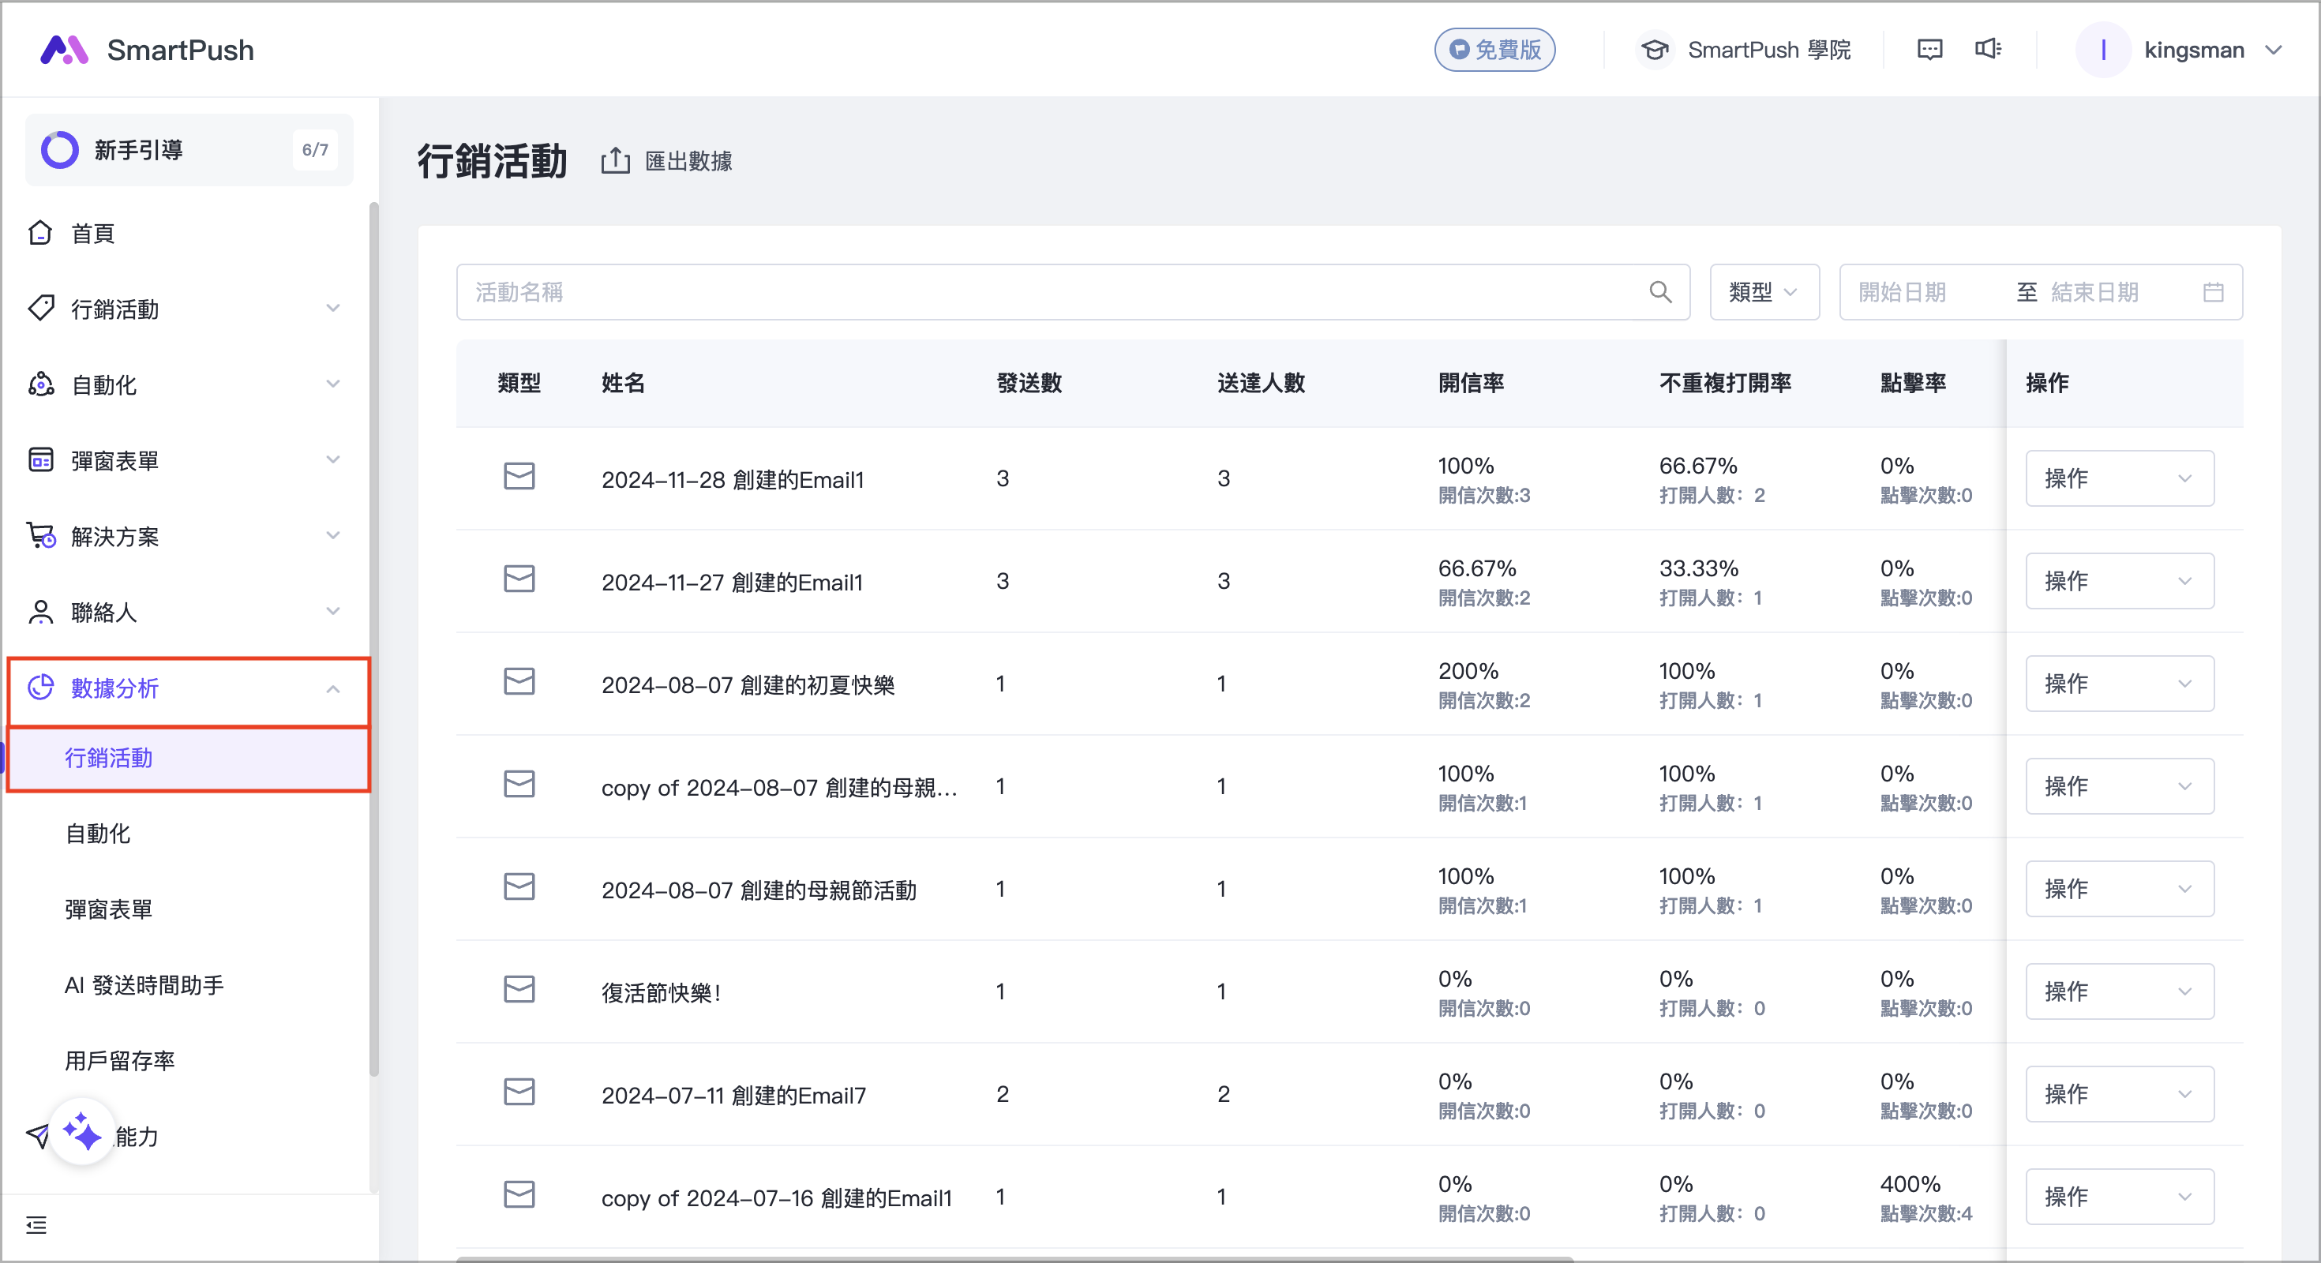2321x1263 pixels.
Task: Click the AI sparkle assistant floating icon
Action: [x=82, y=1131]
